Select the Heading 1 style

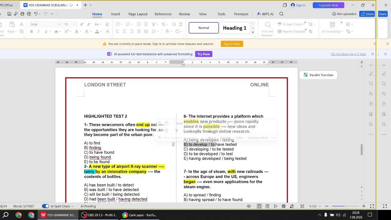coord(235,28)
